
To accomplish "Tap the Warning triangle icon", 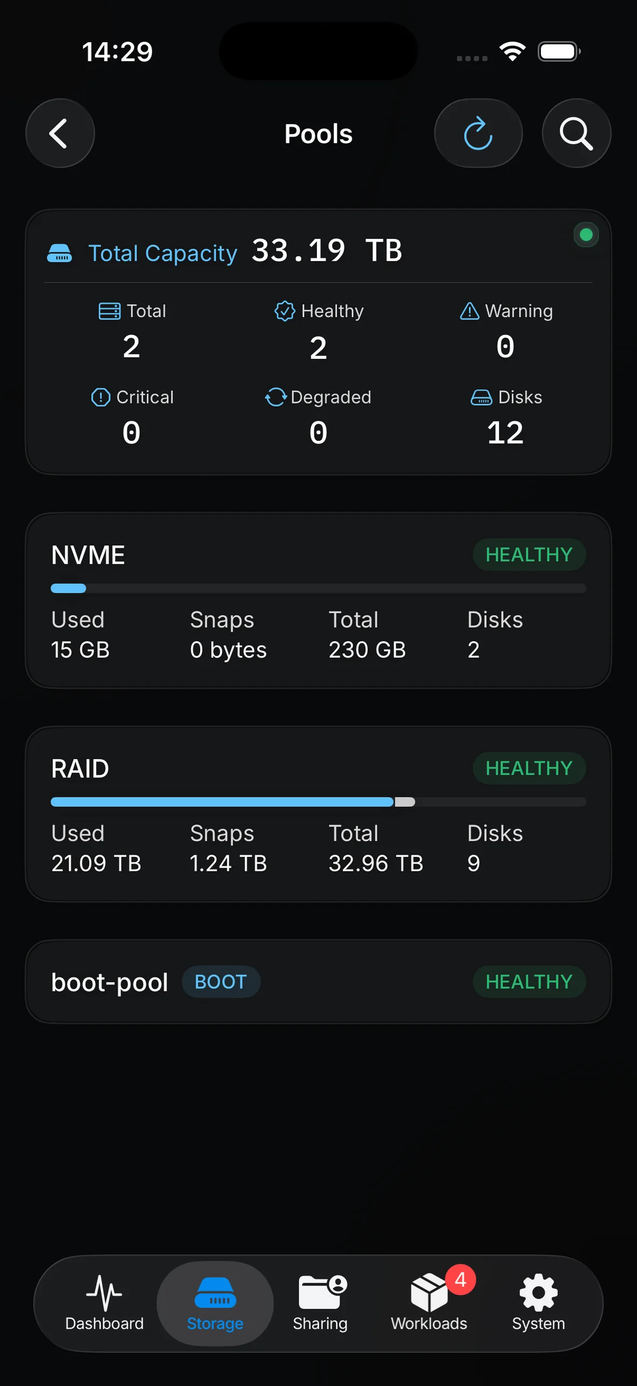I will [470, 311].
